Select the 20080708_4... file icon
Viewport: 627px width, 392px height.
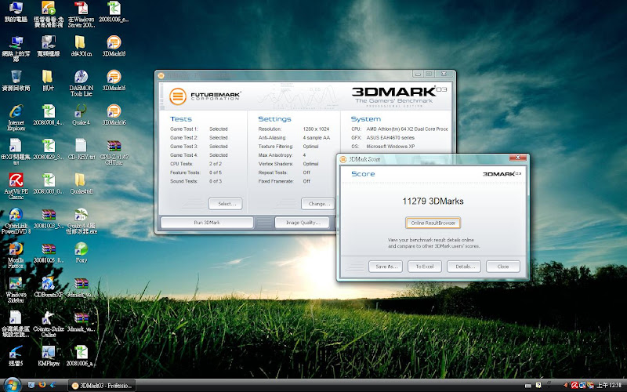click(x=49, y=114)
